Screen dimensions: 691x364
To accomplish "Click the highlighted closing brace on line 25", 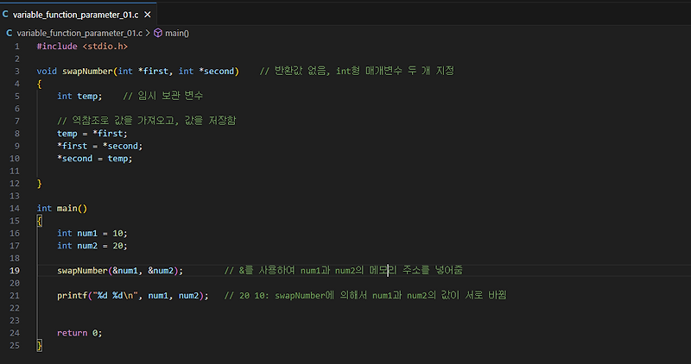I will [x=39, y=346].
